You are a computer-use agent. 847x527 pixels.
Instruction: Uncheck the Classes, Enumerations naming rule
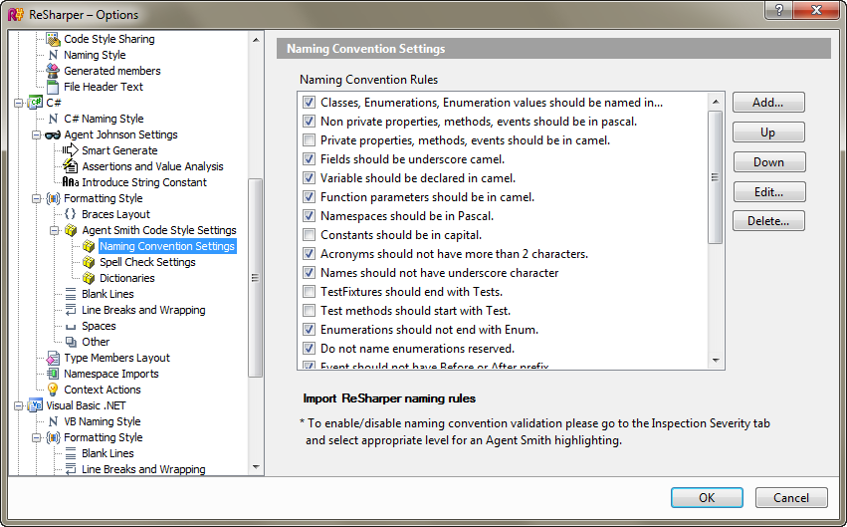pos(309,103)
